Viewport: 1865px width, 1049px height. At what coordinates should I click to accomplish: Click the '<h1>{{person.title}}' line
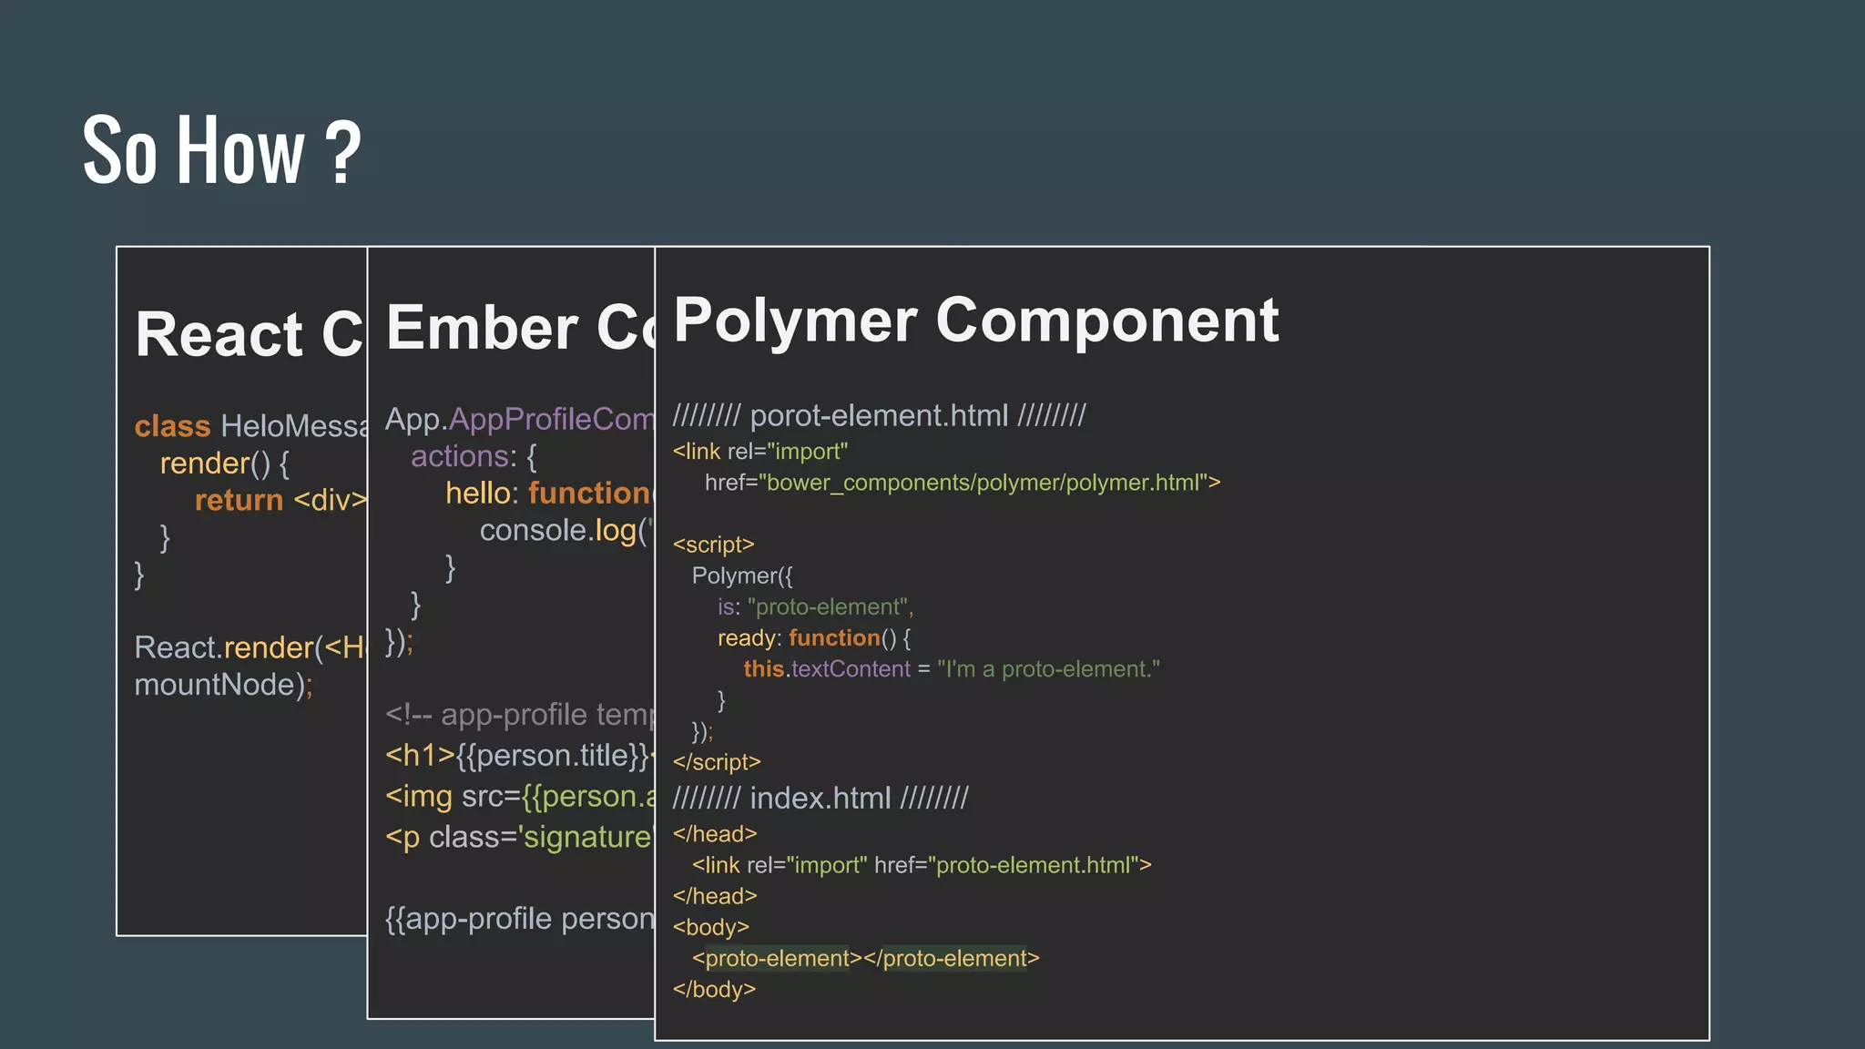(520, 756)
